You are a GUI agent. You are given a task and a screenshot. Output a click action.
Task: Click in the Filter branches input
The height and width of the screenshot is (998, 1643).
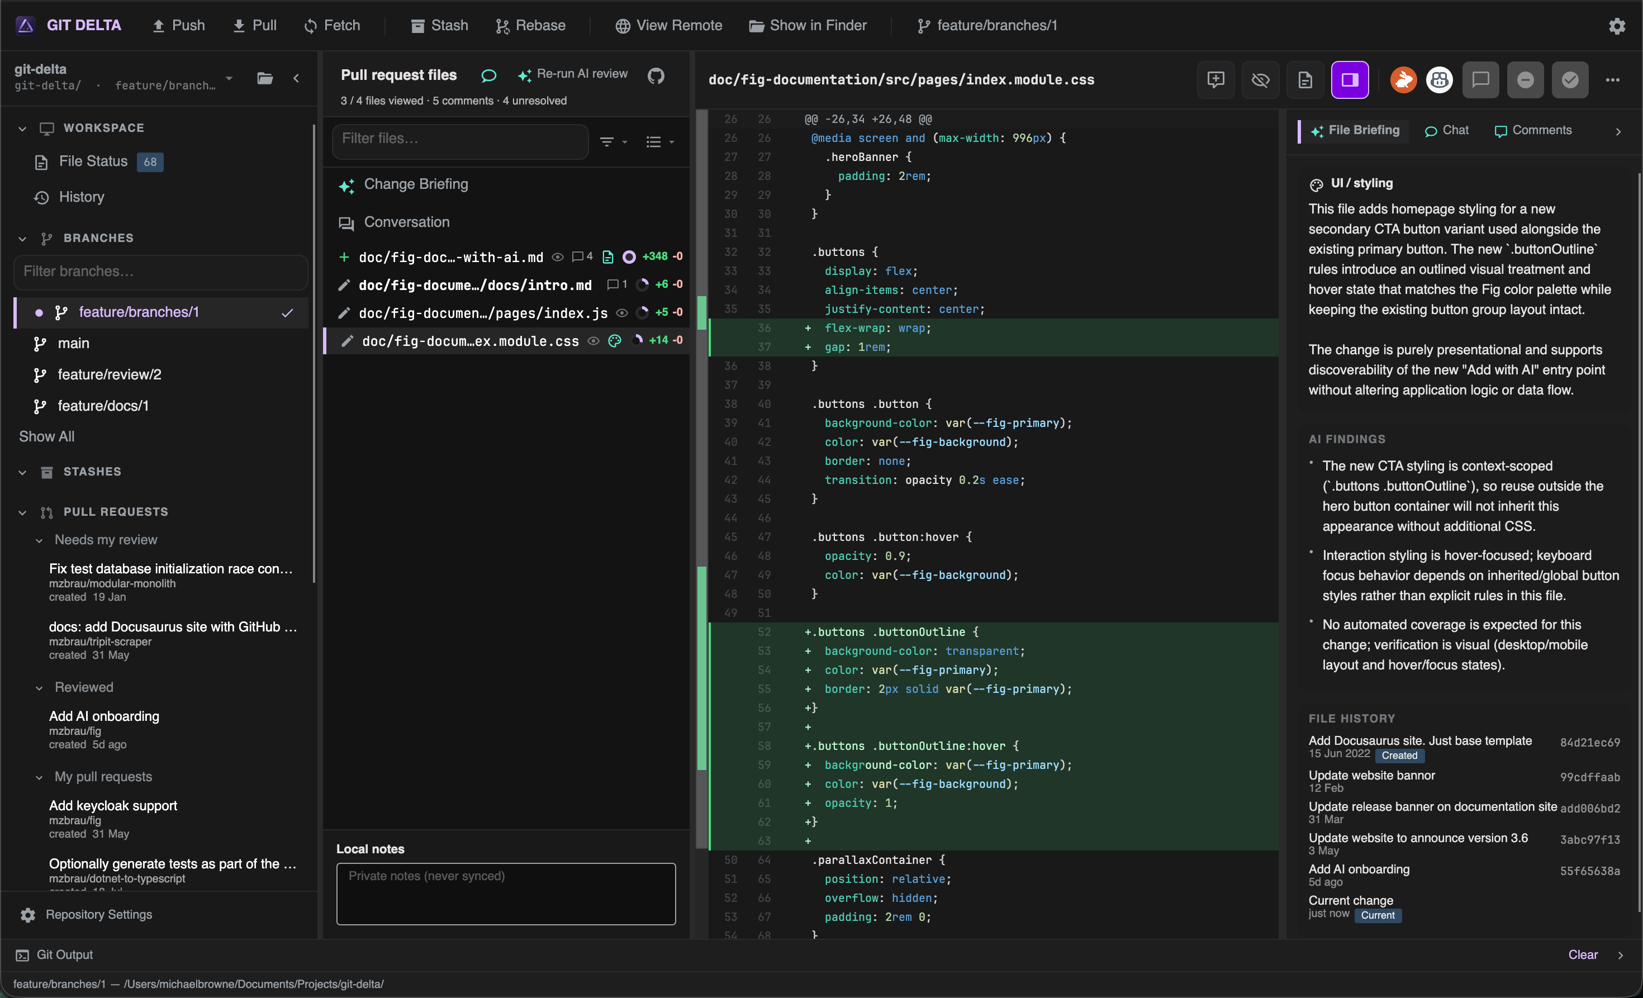[161, 272]
